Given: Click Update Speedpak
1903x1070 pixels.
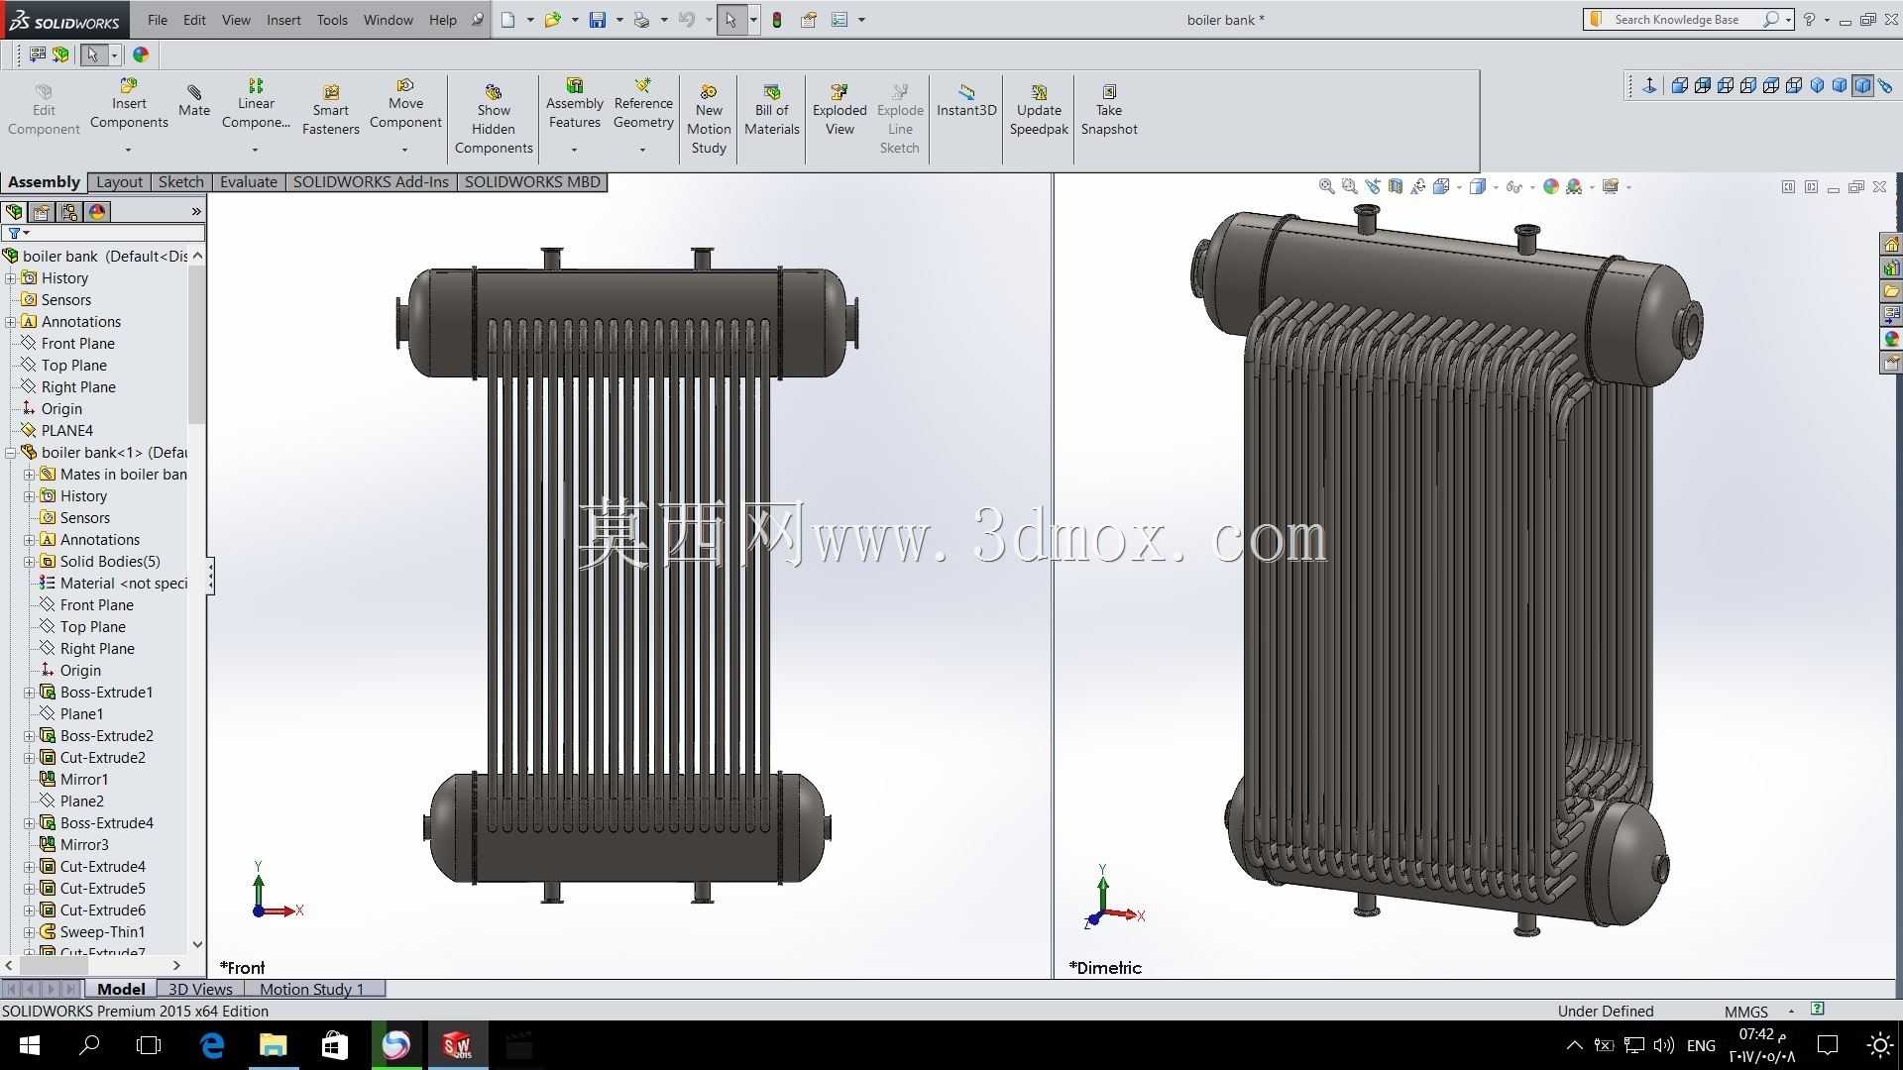Looking at the screenshot, I should coord(1039,110).
